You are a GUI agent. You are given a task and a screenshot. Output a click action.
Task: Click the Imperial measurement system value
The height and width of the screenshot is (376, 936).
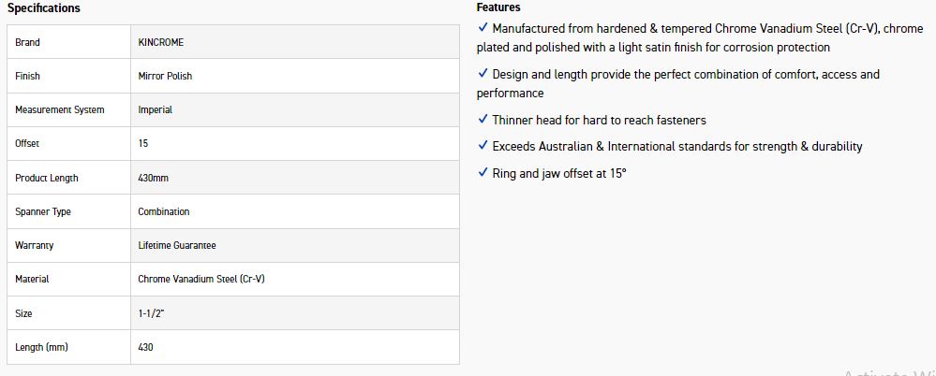pyautogui.click(x=156, y=110)
